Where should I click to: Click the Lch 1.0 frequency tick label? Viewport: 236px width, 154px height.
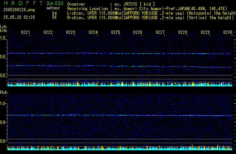click(3, 38)
